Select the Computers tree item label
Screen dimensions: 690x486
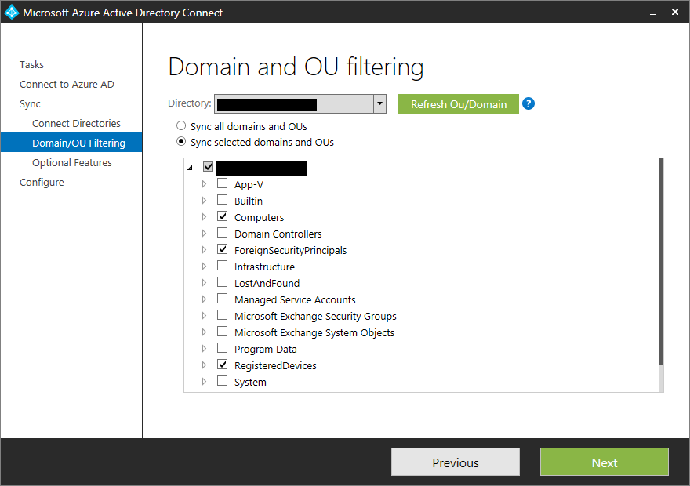click(260, 217)
